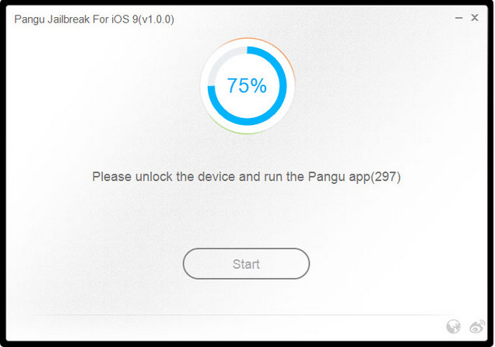Image resolution: width=495 pixels, height=347 pixels.
Task: Click the globe website icon
Action: click(x=453, y=327)
